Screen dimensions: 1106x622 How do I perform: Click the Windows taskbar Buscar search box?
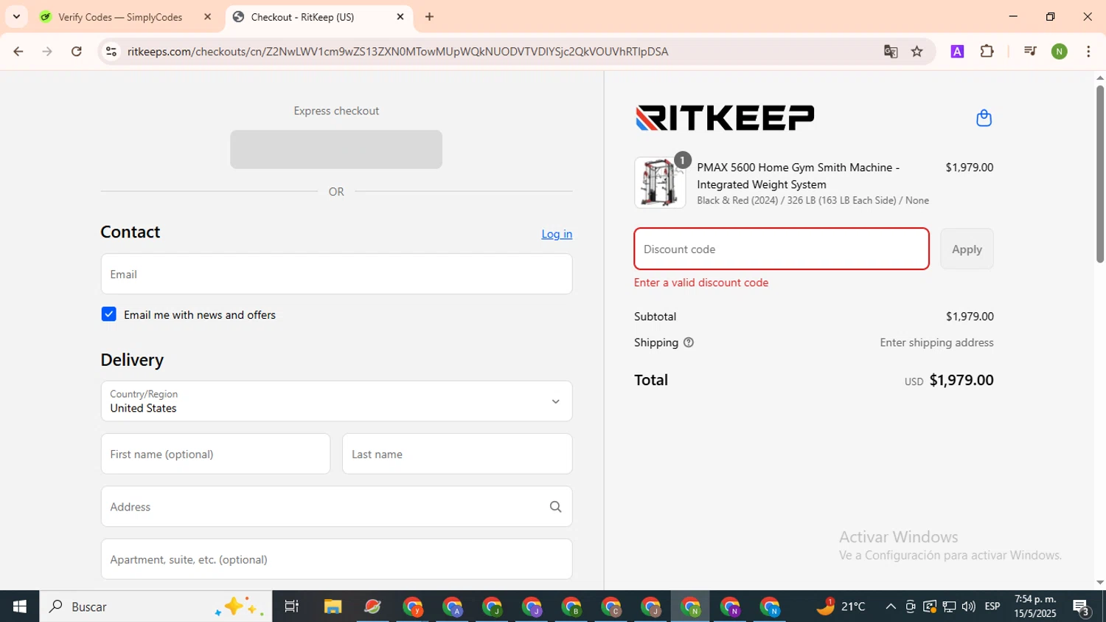click(x=156, y=607)
